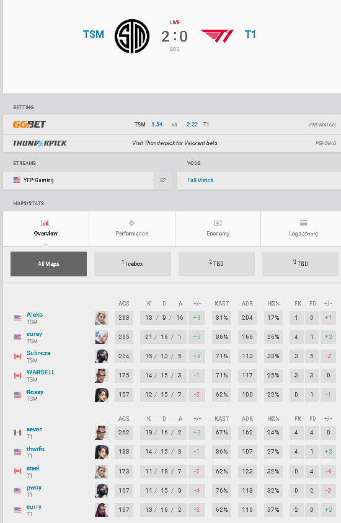
Task: Click the Canada flag beside WARDELL
Action: [18, 376]
